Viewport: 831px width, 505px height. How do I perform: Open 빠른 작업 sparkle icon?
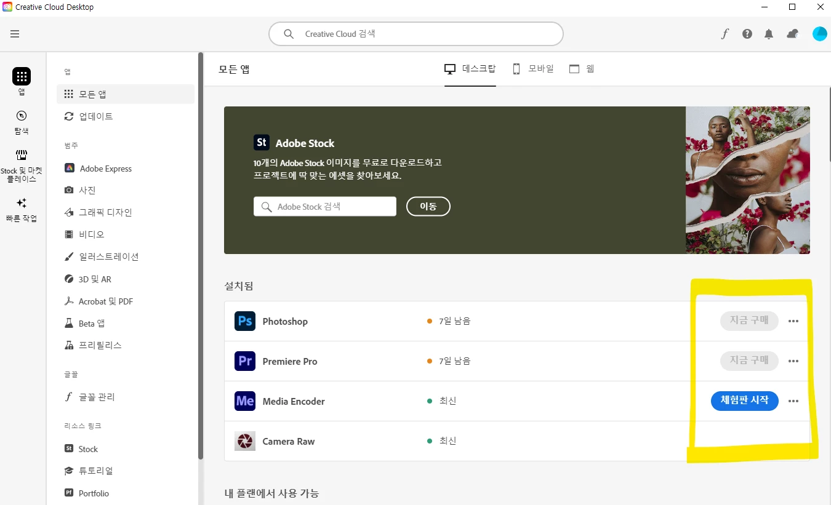coord(22,203)
